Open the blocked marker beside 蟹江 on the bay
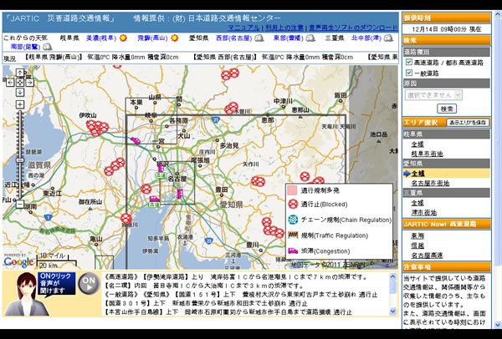Viewport: 502px width, 339px height. click(x=126, y=219)
